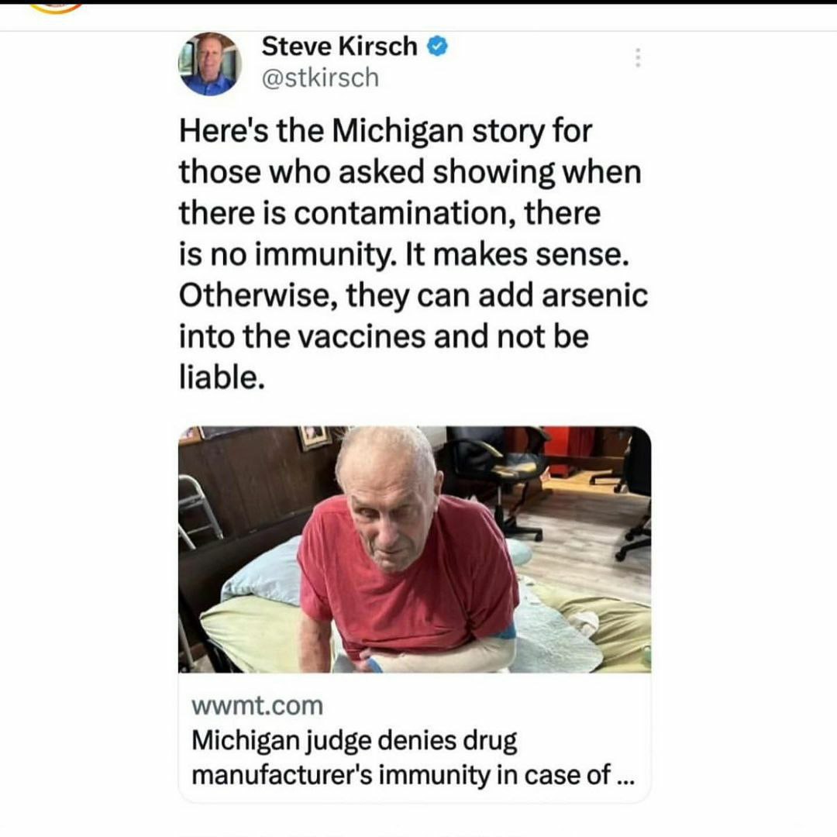Click the wwmt.com domain label
837x837 pixels.
click(257, 706)
